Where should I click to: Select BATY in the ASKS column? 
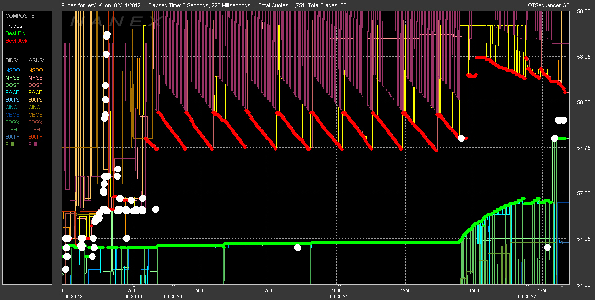point(36,137)
